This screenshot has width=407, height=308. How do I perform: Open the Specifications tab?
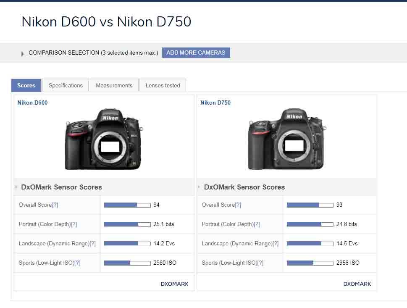tap(66, 85)
